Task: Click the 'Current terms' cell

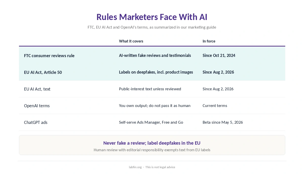Action: 215,105
